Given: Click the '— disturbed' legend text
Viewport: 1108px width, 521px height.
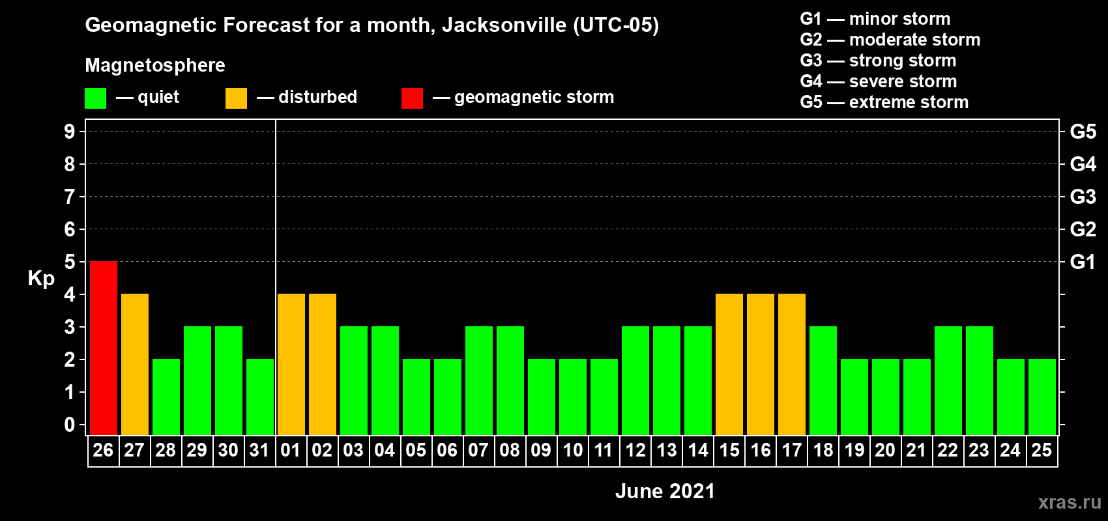Looking at the screenshot, I should tap(307, 97).
